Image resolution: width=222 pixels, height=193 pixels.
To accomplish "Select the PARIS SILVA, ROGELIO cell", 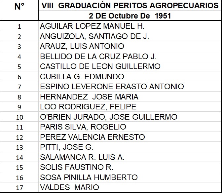I will [130, 127].
